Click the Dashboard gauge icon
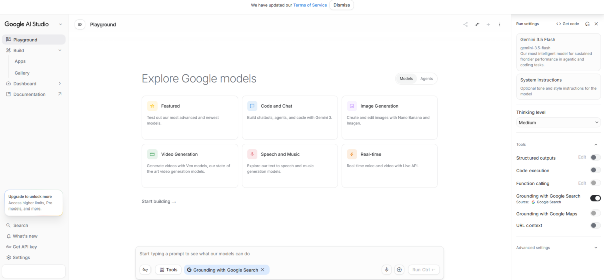The width and height of the screenshot is (604, 280). [8, 84]
